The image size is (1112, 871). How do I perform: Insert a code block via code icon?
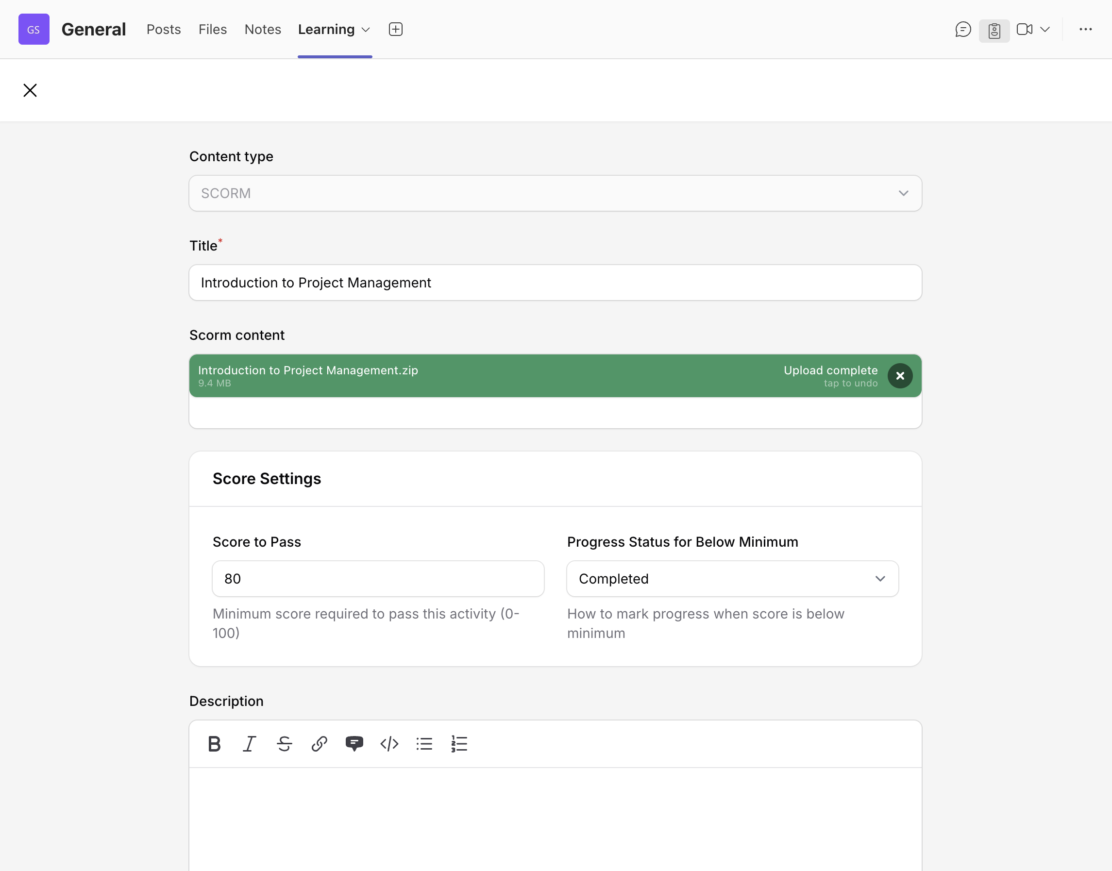click(x=389, y=744)
